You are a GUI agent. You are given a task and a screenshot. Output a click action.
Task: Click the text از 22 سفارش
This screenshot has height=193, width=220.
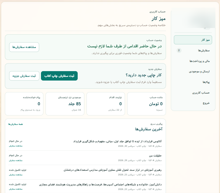[115, 110]
